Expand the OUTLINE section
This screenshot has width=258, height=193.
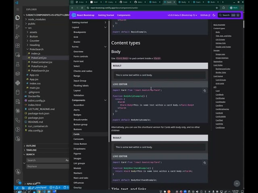click(x=31, y=146)
